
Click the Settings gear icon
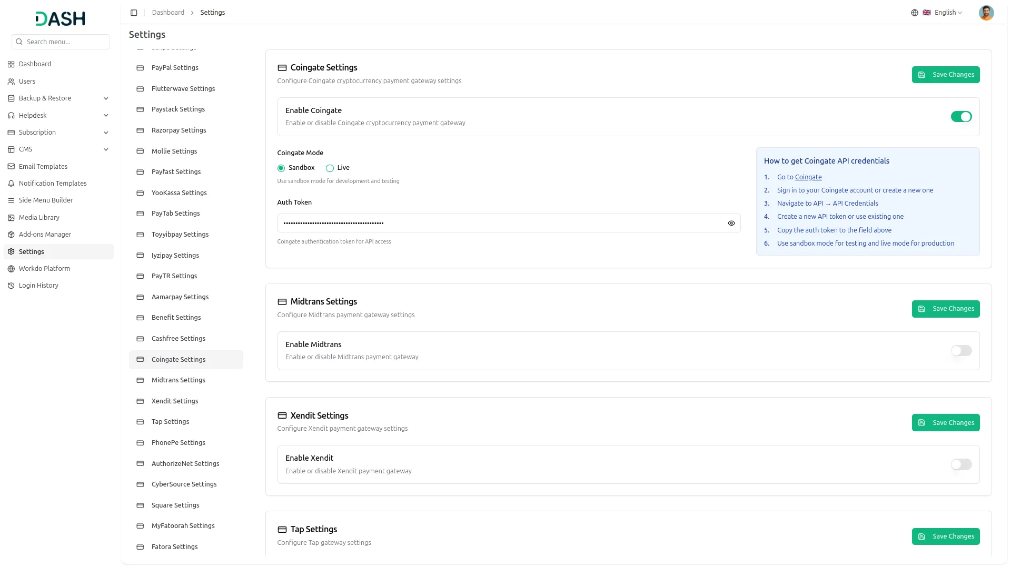(11, 252)
